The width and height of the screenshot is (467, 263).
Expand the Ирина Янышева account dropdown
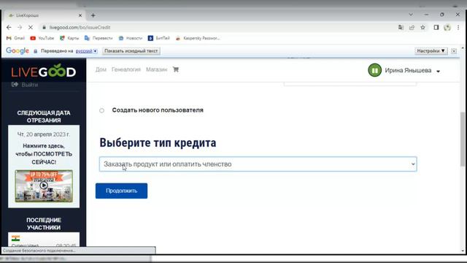tap(438, 72)
